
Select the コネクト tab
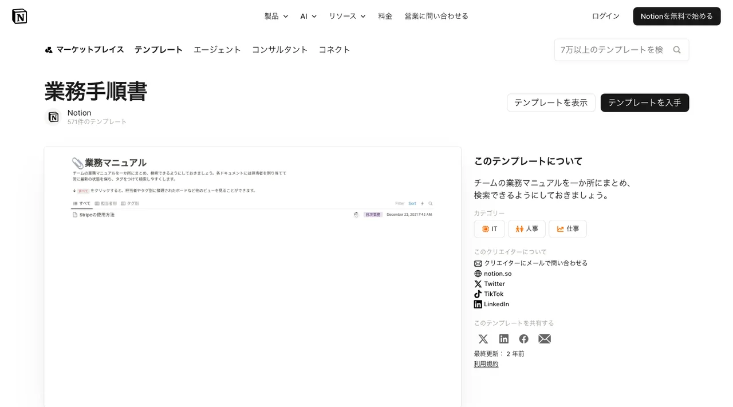334,50
